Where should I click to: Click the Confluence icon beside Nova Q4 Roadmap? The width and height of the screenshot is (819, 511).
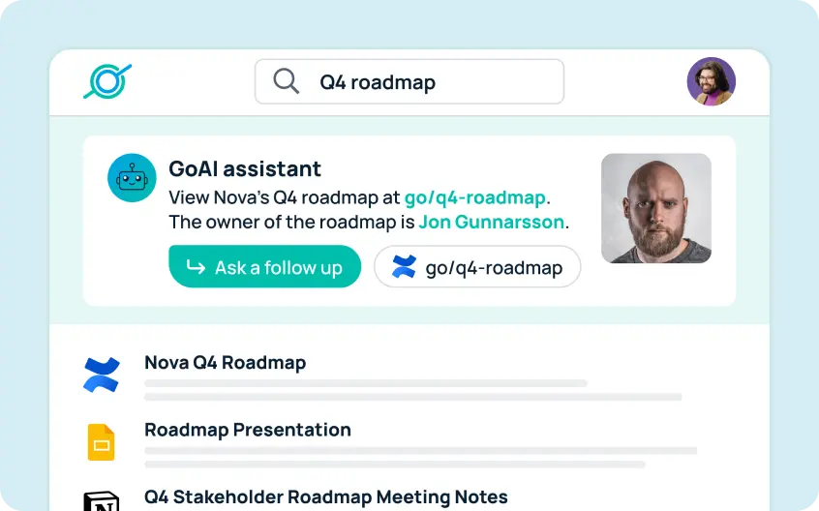[102, 375]
